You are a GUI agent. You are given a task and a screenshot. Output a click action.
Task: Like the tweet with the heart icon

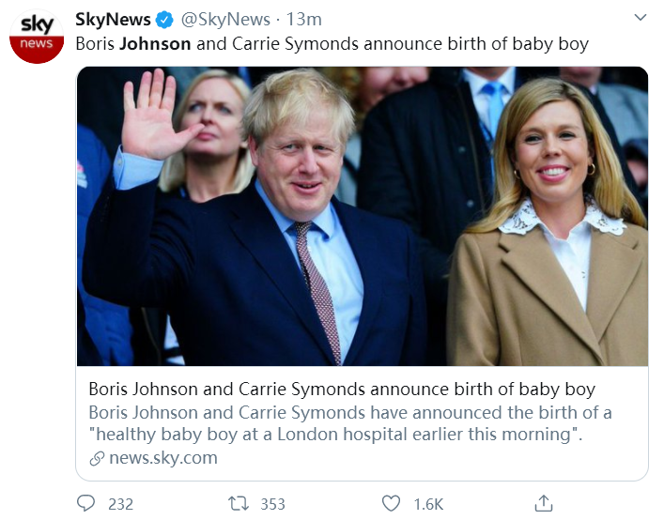pos(392,503)
